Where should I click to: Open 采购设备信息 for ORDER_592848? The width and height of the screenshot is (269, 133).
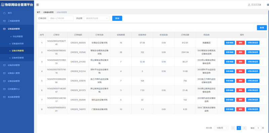coord(253,100)
